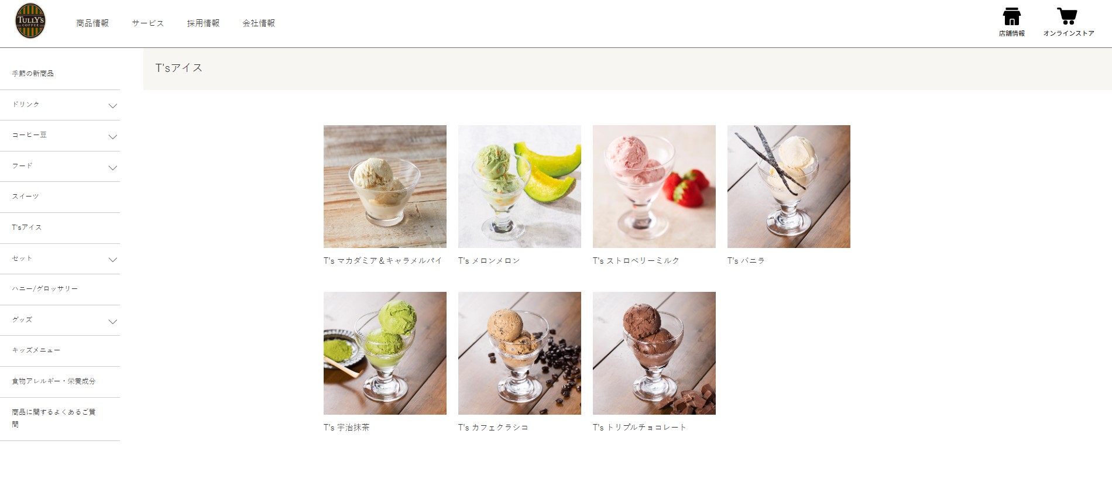Open the T's トリプルチョコレート product image

[x=654, y=353]
